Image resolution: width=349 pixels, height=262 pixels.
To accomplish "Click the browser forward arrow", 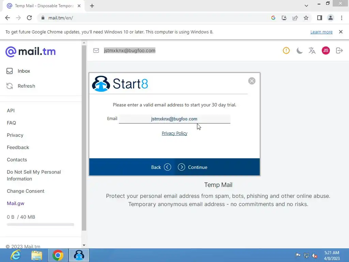I will coord(18,18).
